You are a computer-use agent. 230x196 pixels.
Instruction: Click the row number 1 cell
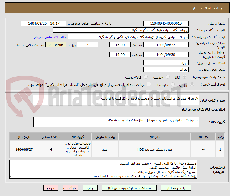point(220,149)
